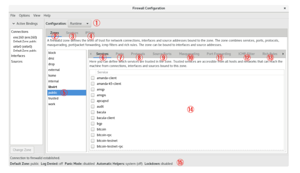Click the Panic Mode status entry
Image resolution: width=300 pixels, height=173 pixels.
pyautogui.click(x=80, y=164)
